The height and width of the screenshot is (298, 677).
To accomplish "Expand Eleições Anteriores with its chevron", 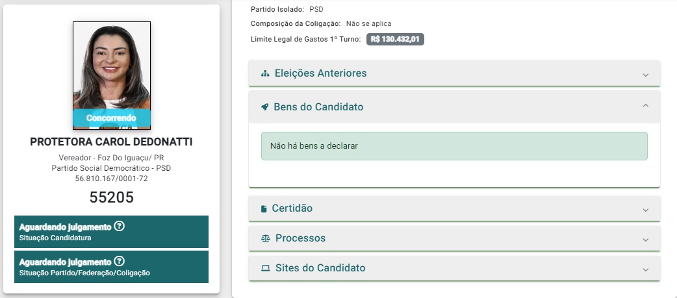I will coord(645,75).
